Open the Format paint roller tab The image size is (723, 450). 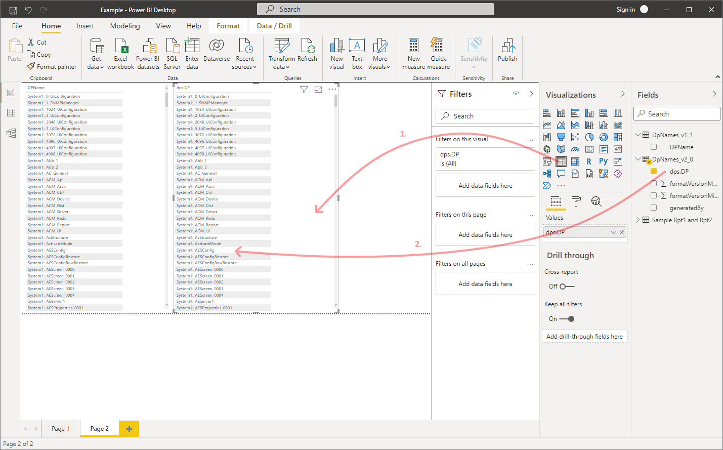pyautogui.click(x=576, y=201)
